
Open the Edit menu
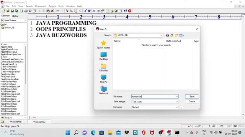14,6
